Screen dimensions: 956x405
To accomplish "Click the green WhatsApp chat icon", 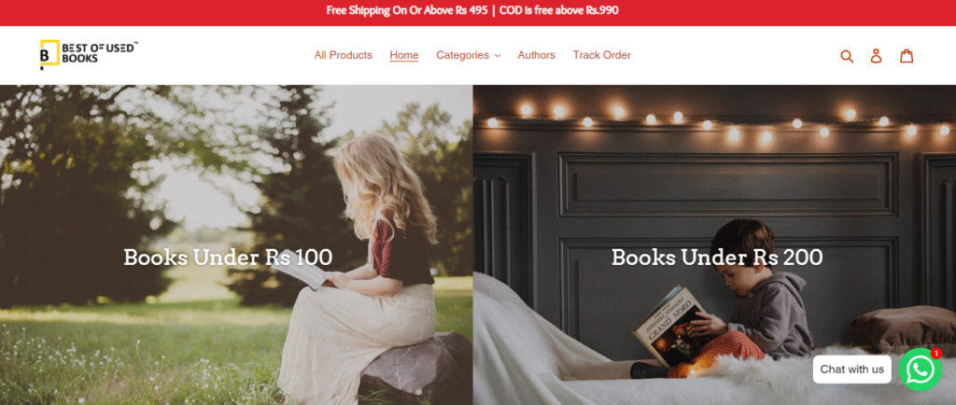I will click(920, 369).
